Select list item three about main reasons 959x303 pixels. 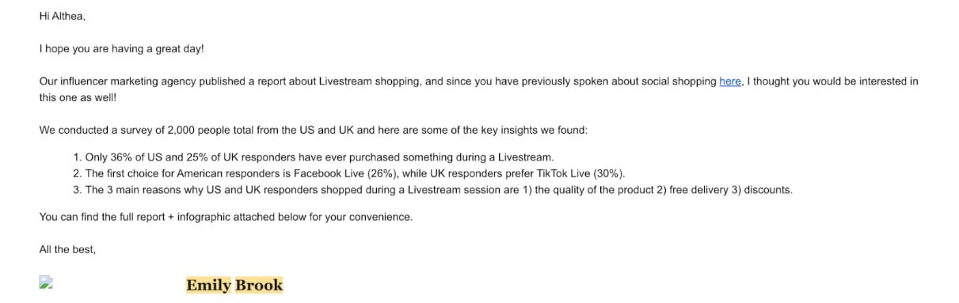click(432, 190)
